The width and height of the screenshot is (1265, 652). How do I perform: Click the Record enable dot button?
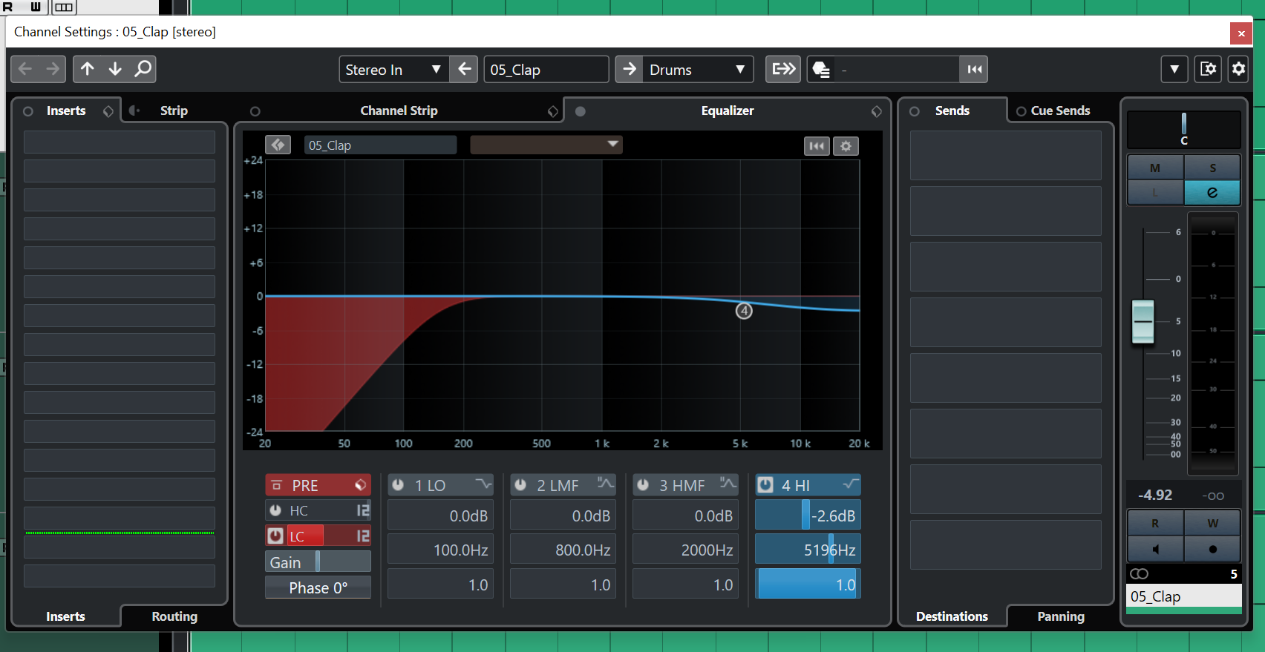(1212, 549)
